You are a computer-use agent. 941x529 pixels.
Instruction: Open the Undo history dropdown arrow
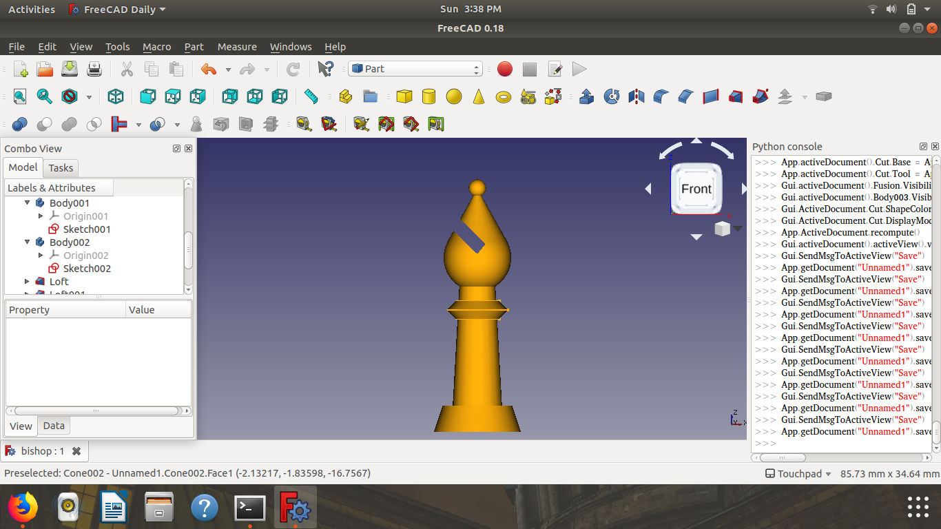tap(228, 70)
